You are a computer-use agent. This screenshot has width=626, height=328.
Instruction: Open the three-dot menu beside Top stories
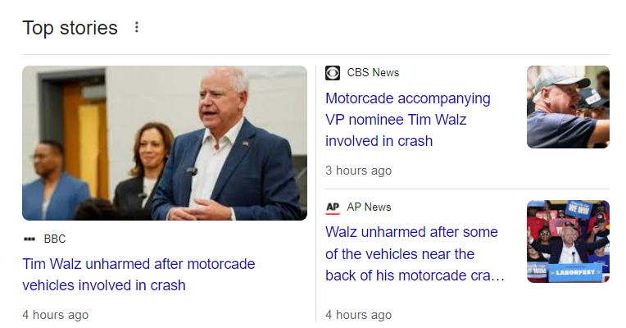click(137, 28)
